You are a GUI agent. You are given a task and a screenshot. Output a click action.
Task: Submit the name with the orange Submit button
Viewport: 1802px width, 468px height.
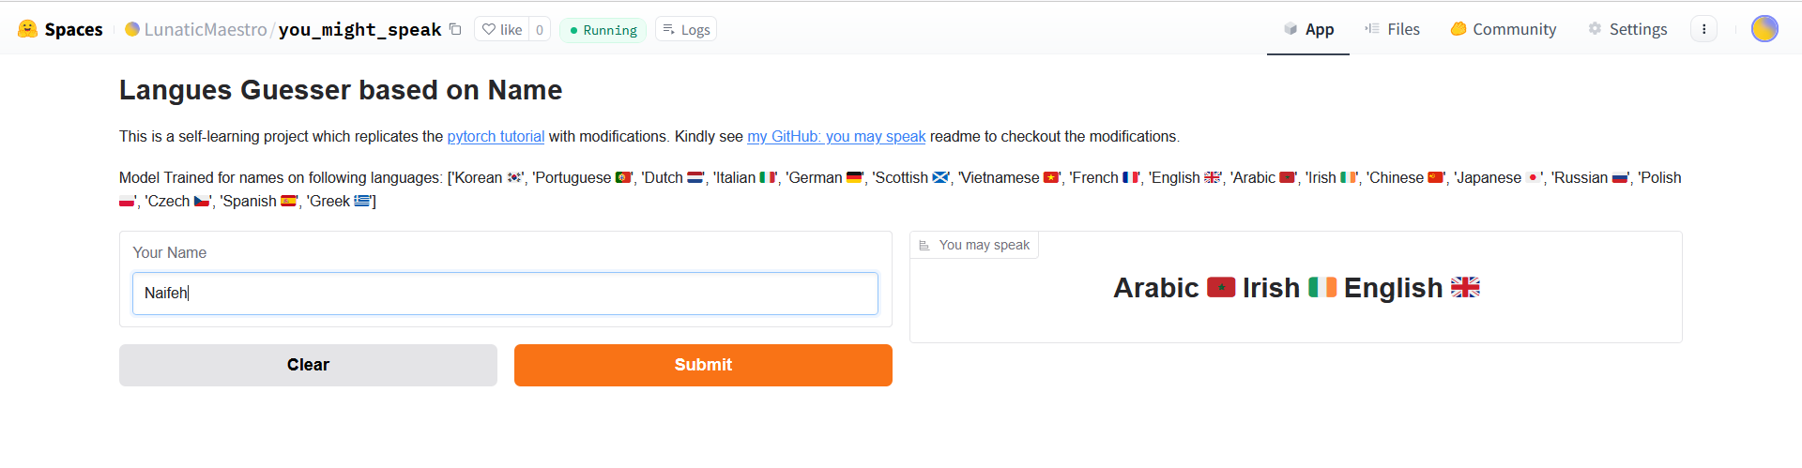click(703, 365)
